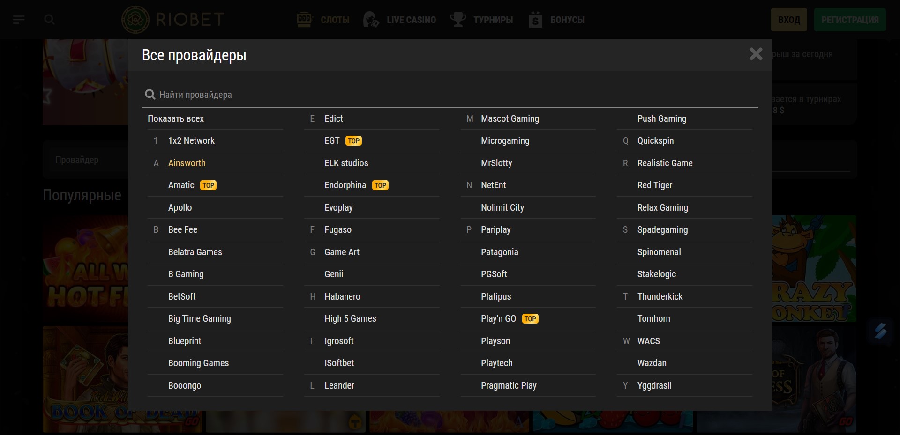Select Edict provider

click(334, 118)
